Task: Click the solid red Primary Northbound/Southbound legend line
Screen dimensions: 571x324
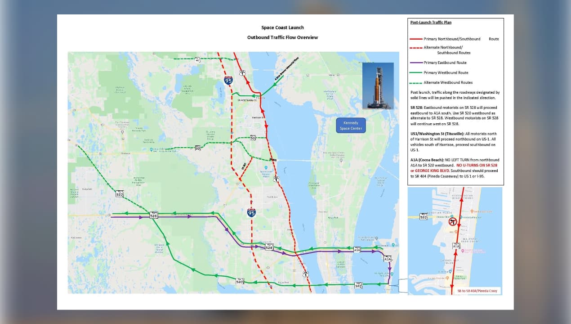Action: pos(416,39)
